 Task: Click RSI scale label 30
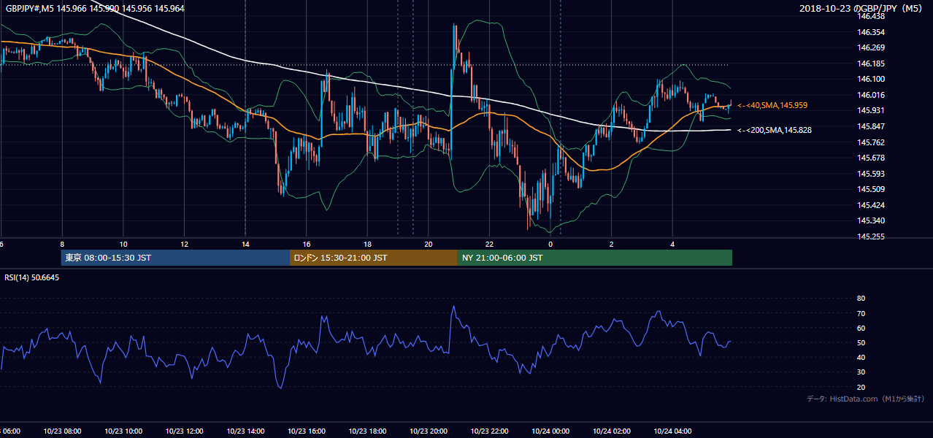(861, 372)
